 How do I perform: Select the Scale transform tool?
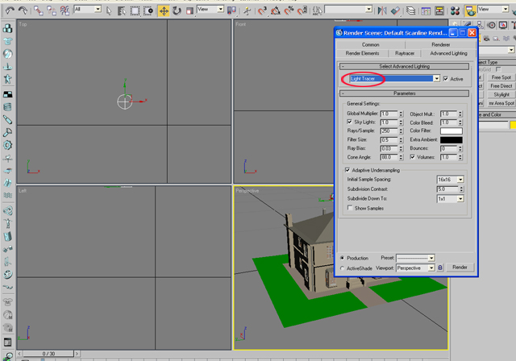pos(189,10)
